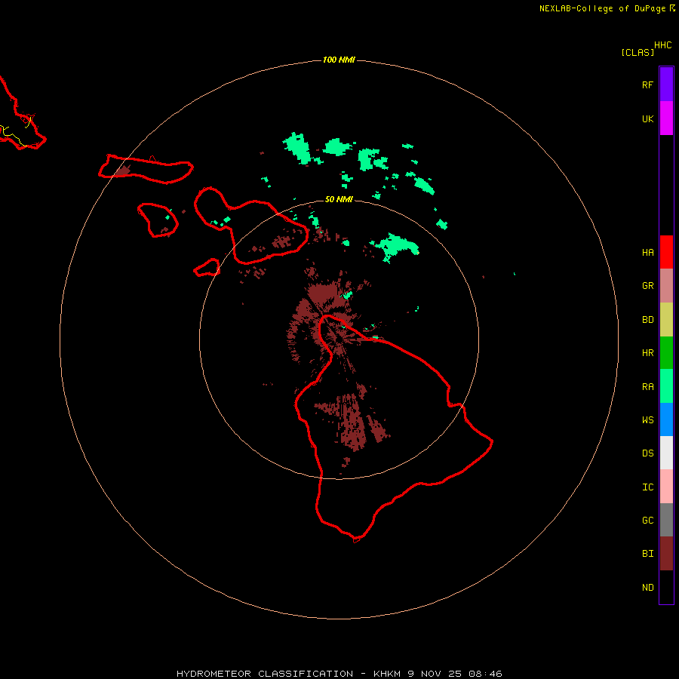Click the BI legend label

tap(647, 554)
